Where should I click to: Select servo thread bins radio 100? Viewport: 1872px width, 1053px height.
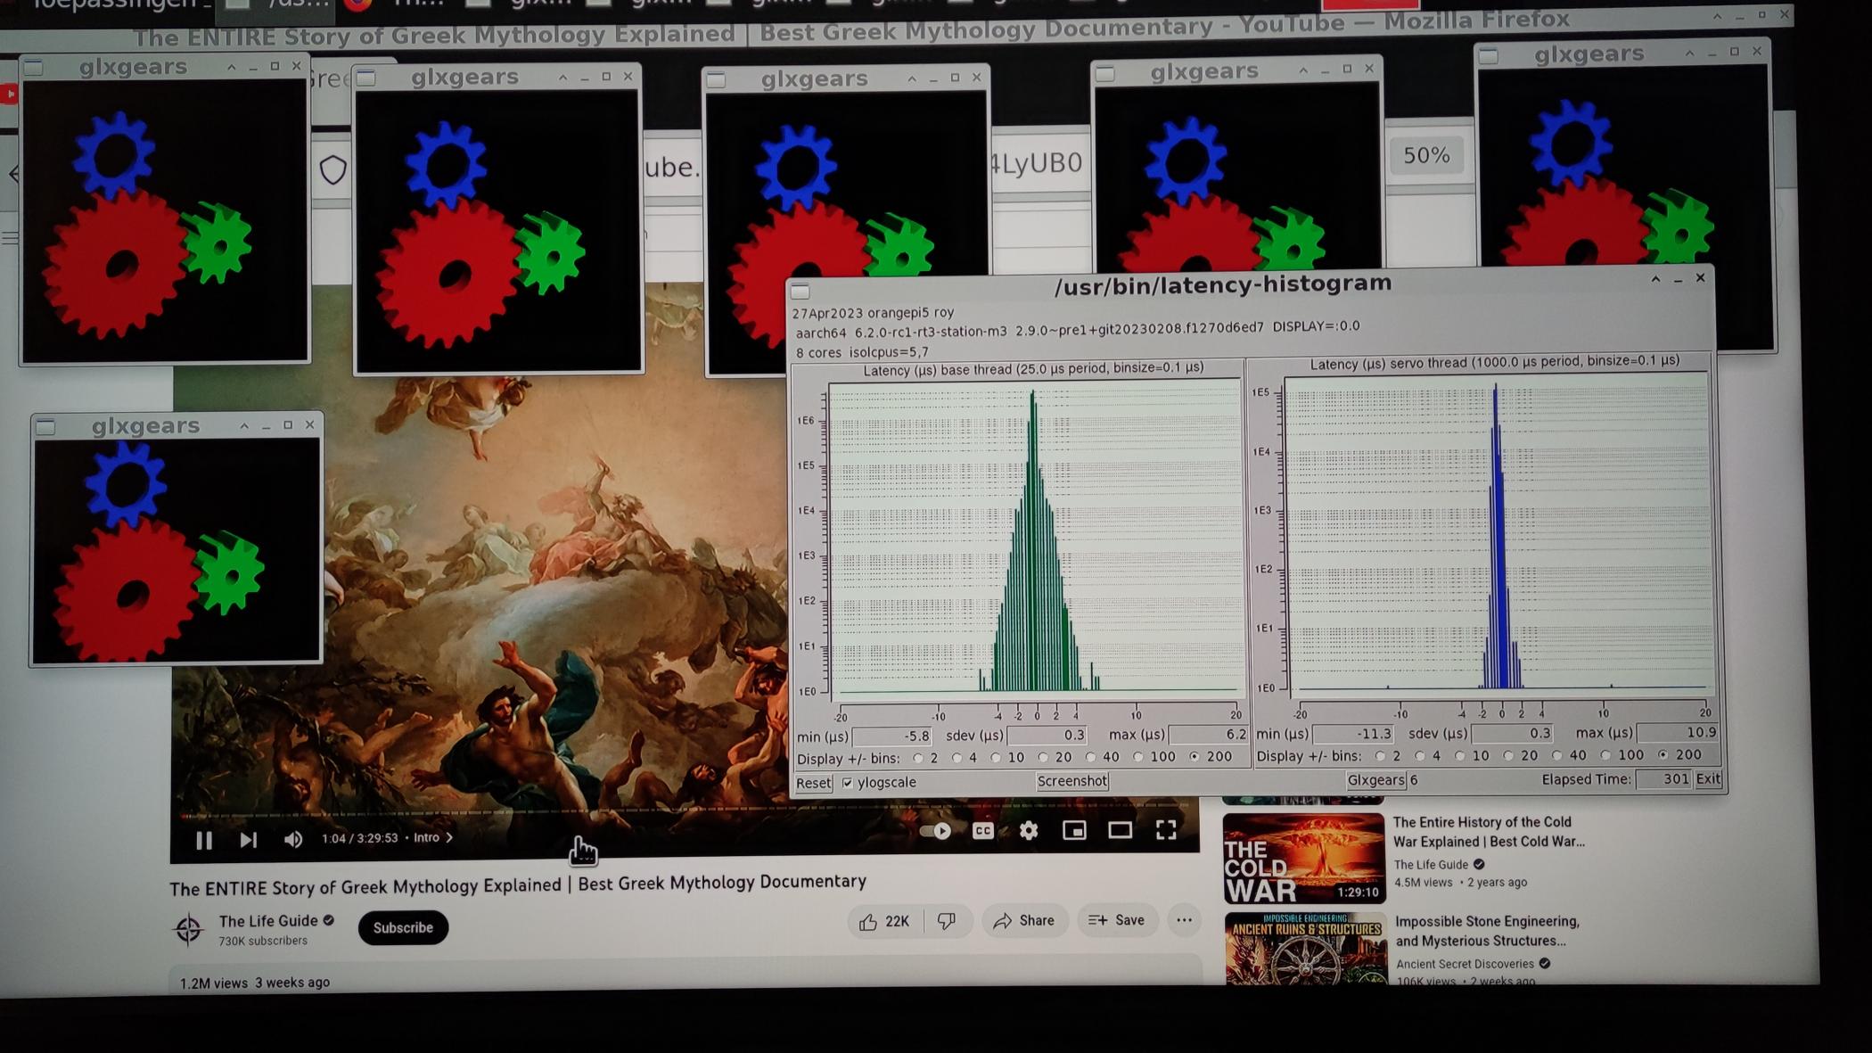point(1606,755)
